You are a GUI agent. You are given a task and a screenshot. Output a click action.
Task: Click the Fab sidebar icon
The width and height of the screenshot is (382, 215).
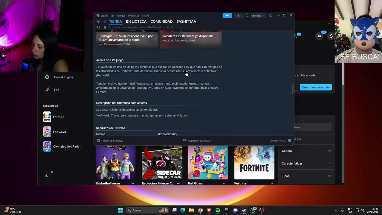(47, 90)
